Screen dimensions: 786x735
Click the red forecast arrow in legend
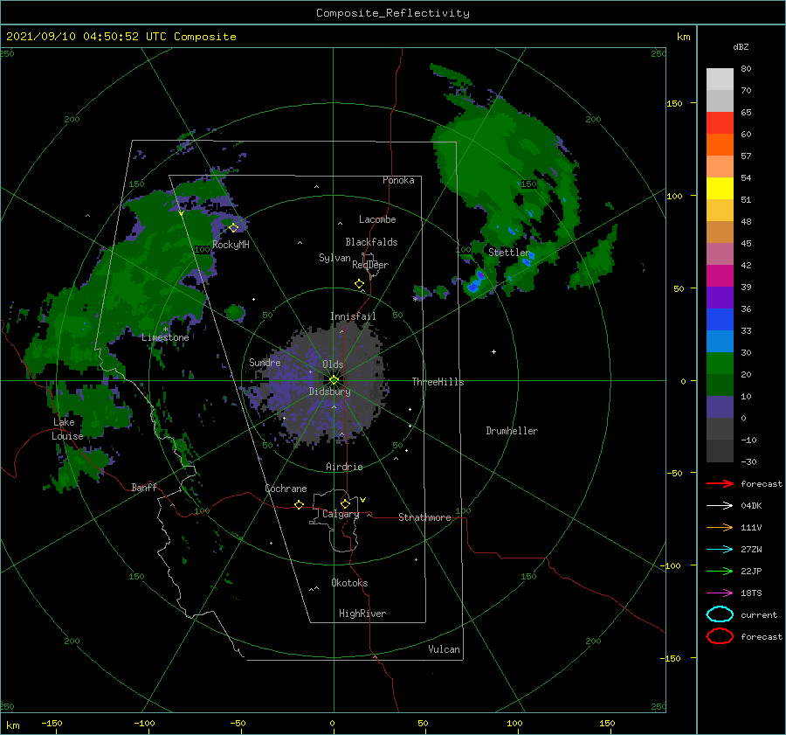pyautogui.click(x=720, y=483)
